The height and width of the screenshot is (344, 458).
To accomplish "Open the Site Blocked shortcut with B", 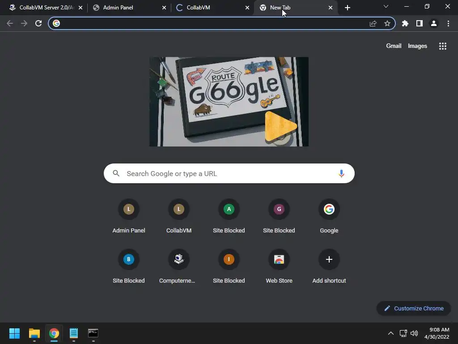I will [129, 267].
